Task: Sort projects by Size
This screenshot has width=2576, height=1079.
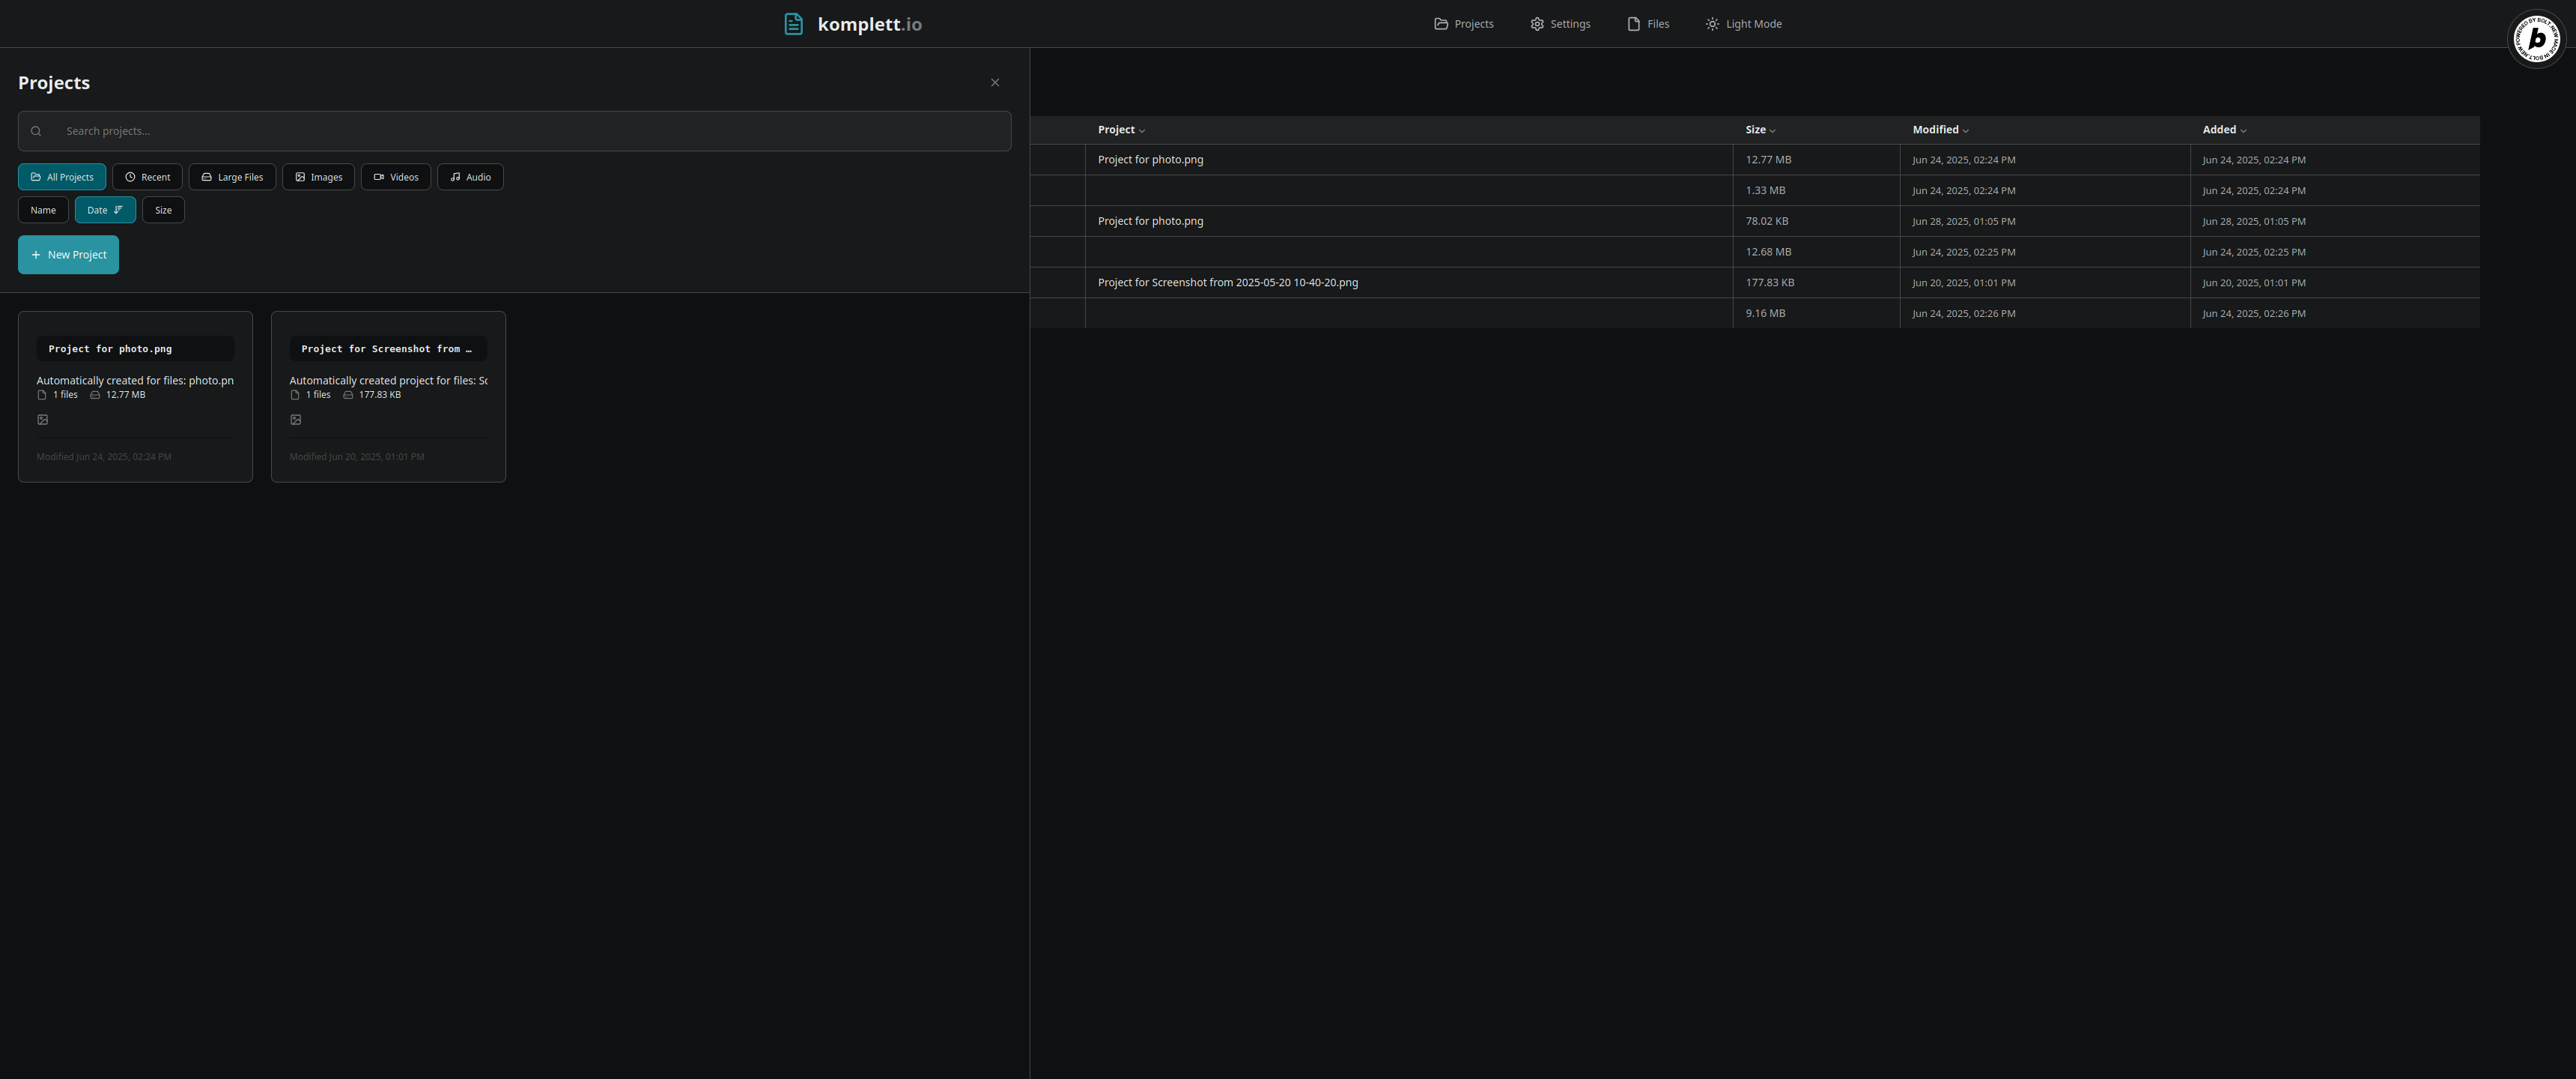Action: click(x=163, y=211)
